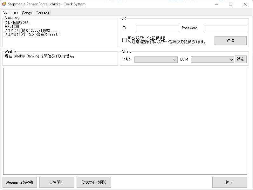Switch to the Songs tab
Screen dimensions: 253x190
[x=27, y=13]
